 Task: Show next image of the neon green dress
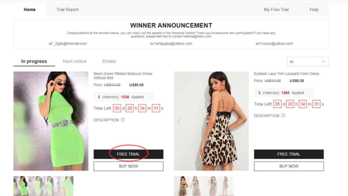(x=83, y=121)
